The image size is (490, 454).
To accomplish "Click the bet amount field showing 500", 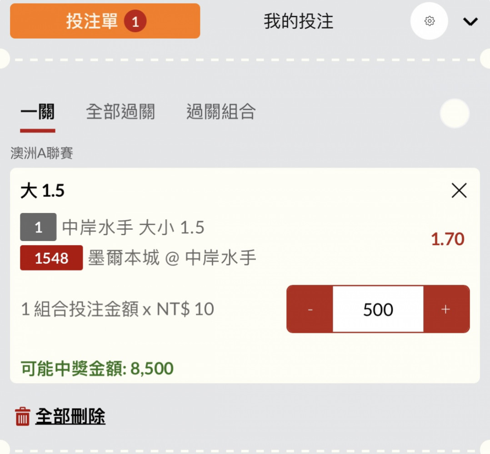I will coord(378,309).
